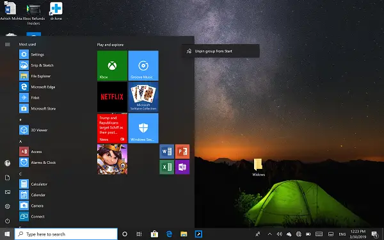384x240 pixels.
Task: Open the blue arrow app on taskbar
Action: [198, 234]
